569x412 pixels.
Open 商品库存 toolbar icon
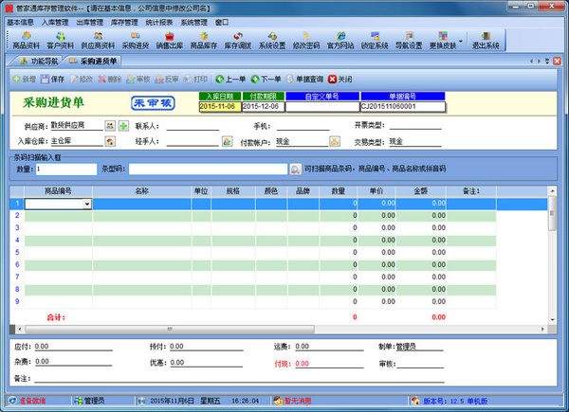coord(204,40)
